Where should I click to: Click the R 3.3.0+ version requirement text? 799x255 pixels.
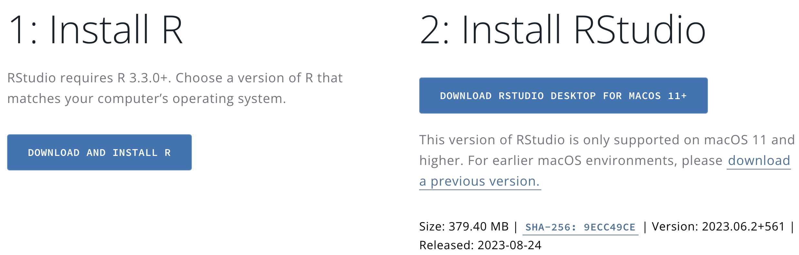(144, 78)
